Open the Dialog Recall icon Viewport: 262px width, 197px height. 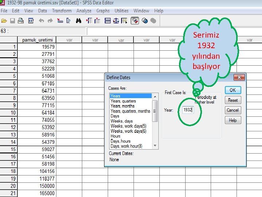click(x=31, y=21)
